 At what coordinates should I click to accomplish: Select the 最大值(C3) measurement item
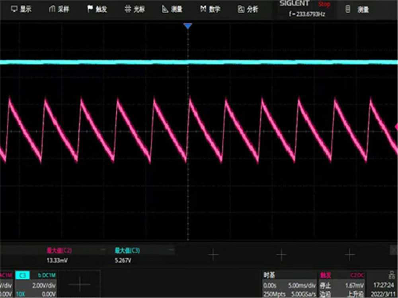(x=127, y=251)
